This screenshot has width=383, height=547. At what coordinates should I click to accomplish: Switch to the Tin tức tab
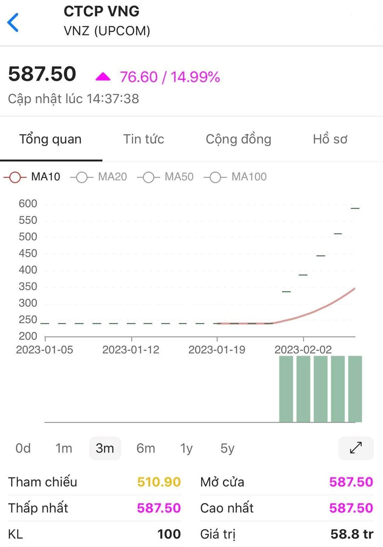pyautogui.click(x=144, y=139)
